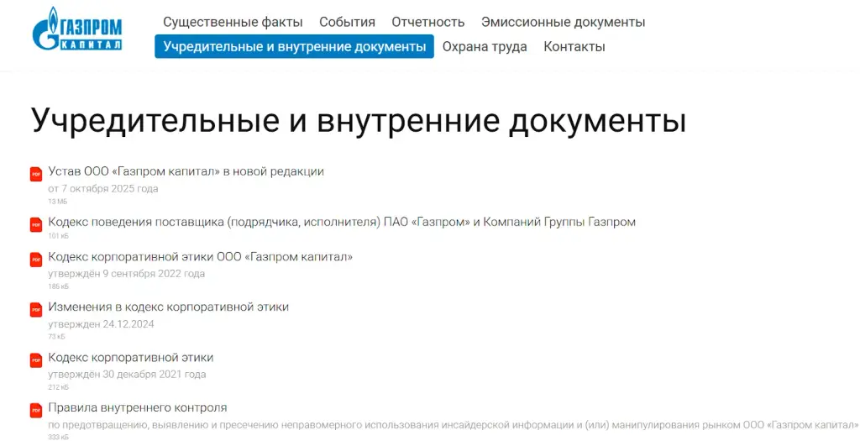This screenshot has height=441, width=860.
Task: Click the file size '13 МБ'
Action: [58, 202]
